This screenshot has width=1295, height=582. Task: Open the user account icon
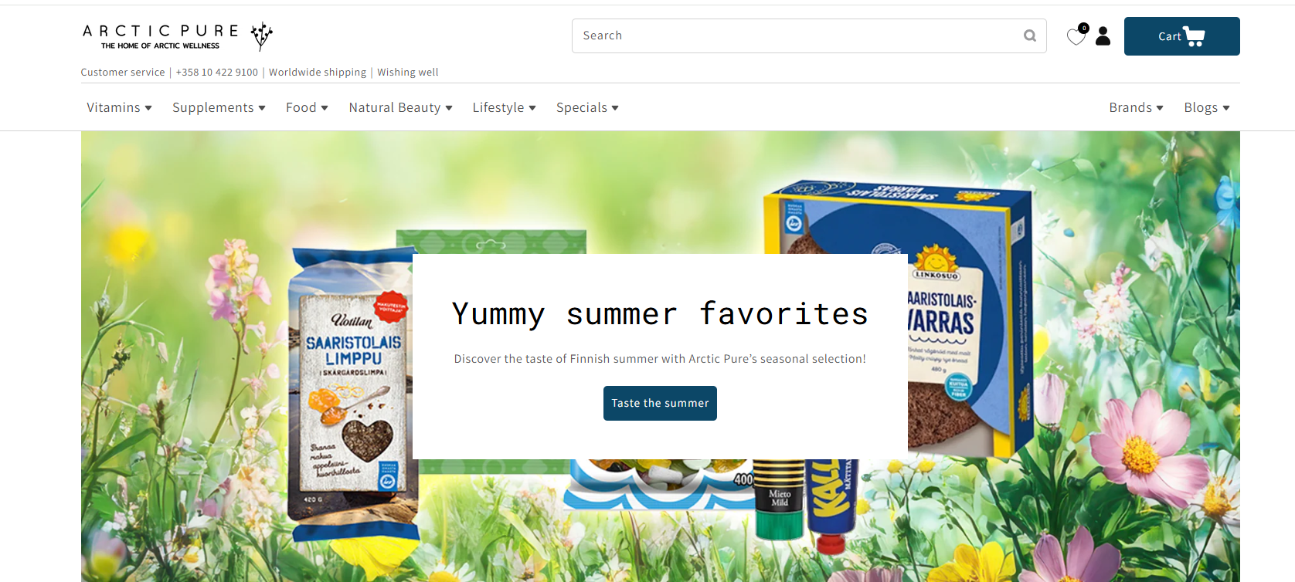pos(1103,36)
